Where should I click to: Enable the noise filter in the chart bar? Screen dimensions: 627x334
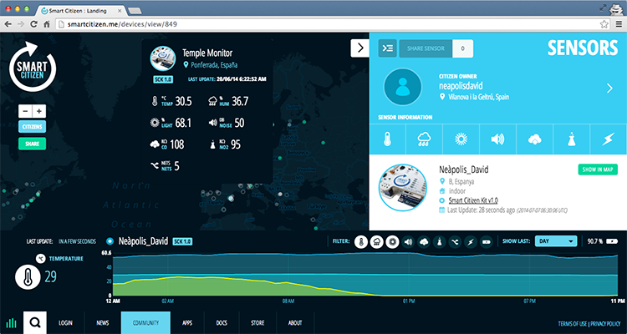coord(408,241)
